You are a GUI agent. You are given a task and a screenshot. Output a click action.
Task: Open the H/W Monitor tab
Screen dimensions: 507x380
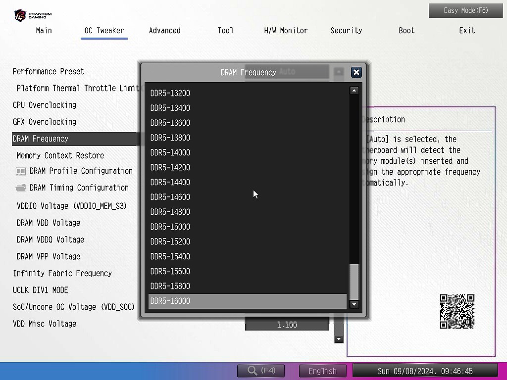tap(286, 31)
